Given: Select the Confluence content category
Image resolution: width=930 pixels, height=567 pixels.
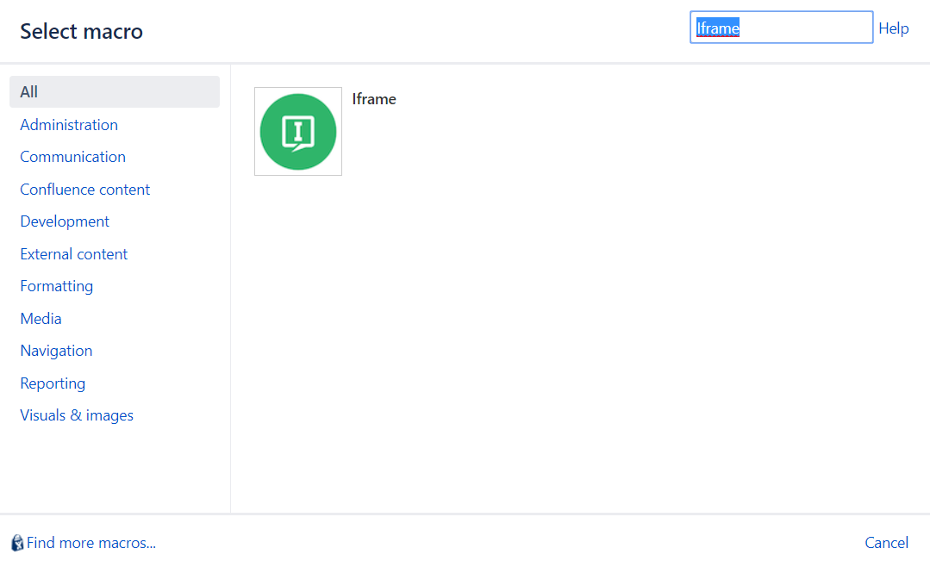Looking at the screenshot, I should click(85, 190).
